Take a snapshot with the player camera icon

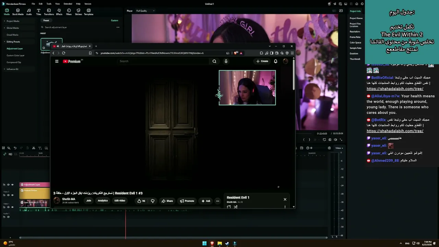(330, 140)
